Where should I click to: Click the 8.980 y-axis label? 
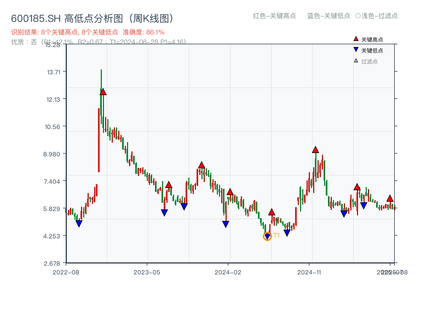(x=51, y=154)
